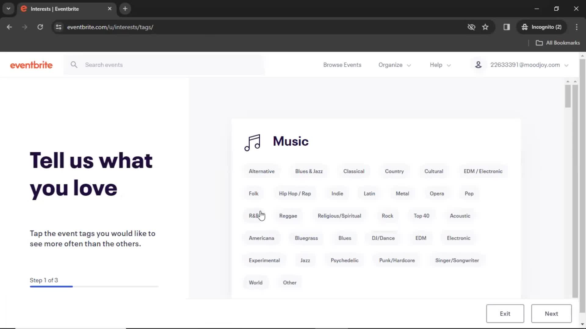Image resolution: width=586 pixels, height=329 pixels.
Task: Click the browser back navigation arrow icon
Action: click(10, 27)
